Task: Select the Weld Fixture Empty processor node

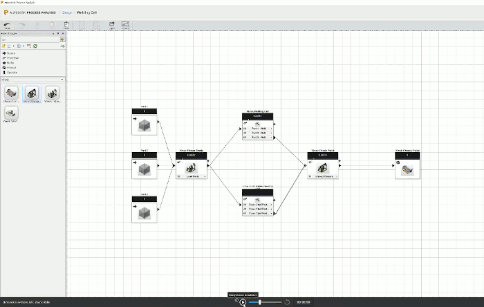Action: click(x=192, y=166)
